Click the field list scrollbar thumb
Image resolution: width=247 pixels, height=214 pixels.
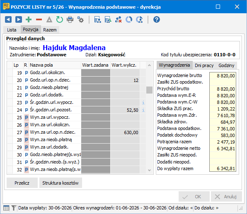click(149, 90)
